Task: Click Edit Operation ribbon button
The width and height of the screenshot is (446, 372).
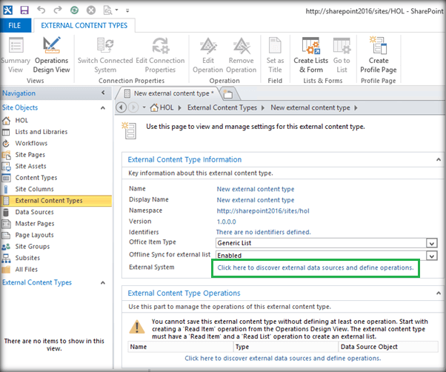Action: coord(208,55)
